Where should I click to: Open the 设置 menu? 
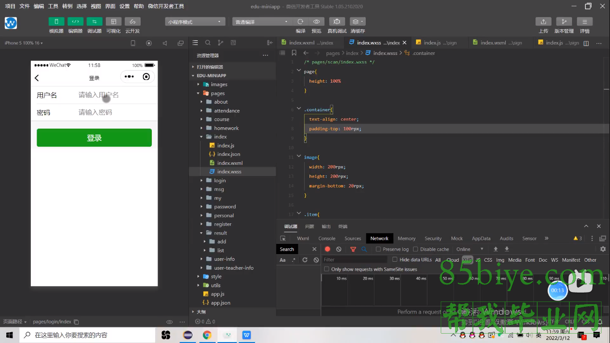(124, 6)
